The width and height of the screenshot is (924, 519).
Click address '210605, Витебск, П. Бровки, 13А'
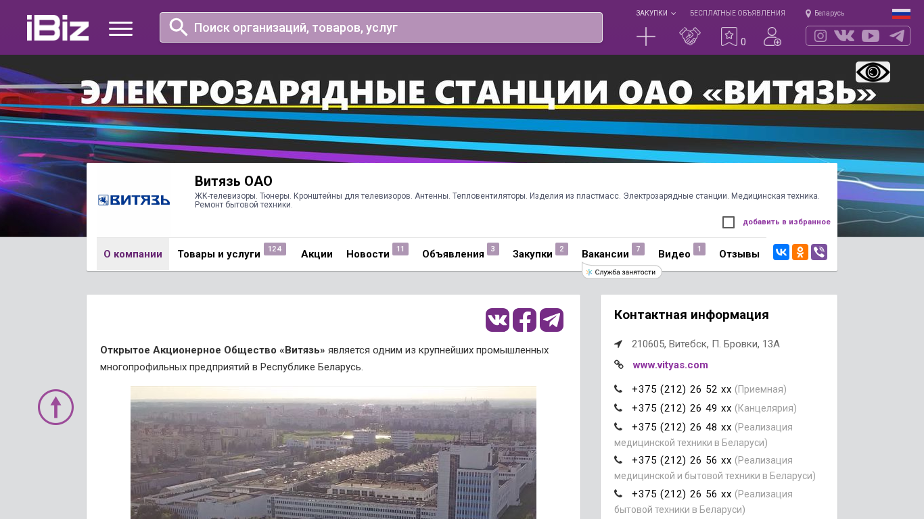click(x=706, y=344)
